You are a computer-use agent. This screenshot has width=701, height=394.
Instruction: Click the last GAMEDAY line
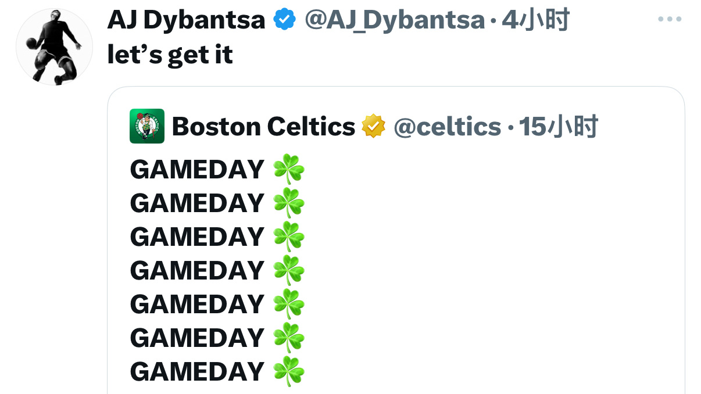[x=197, y=372]
